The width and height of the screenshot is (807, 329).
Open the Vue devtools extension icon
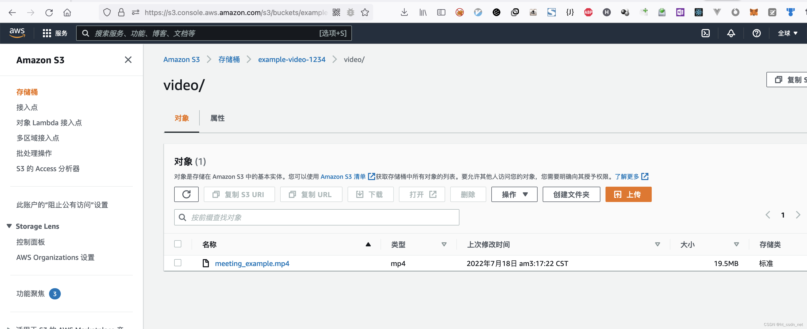[717, 12]
